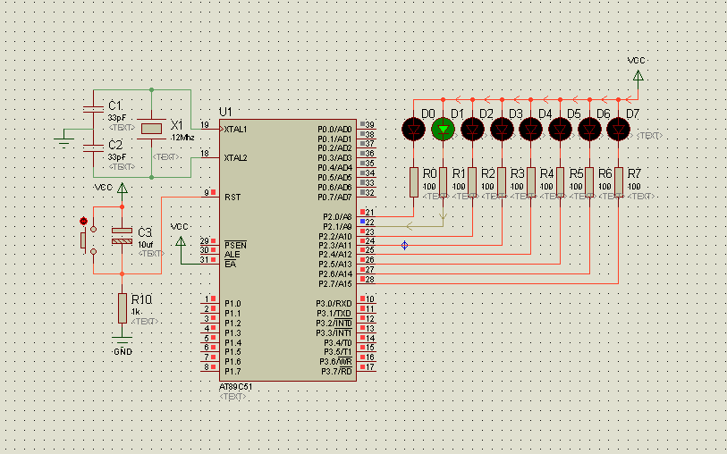Click the P0.0/AD0 pin label
The height and width of the screenshot is (454, 727).
pos(334,130)
